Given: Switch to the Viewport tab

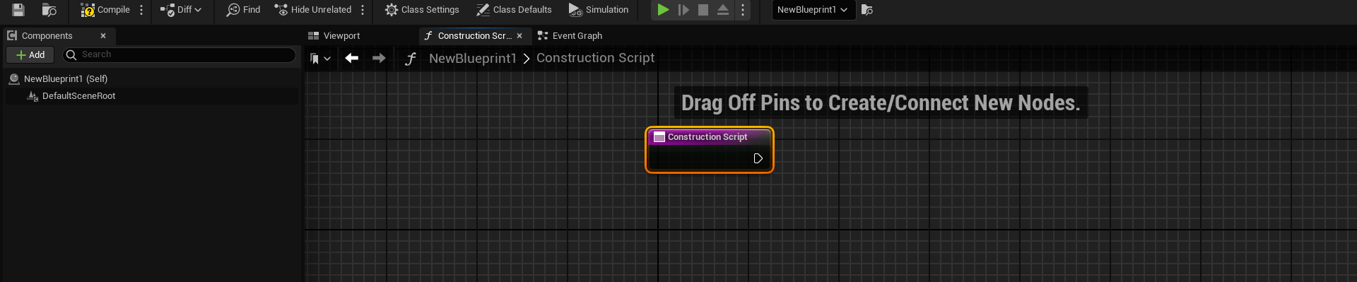Looking at the screenshot, I should [x=334, y=36].
